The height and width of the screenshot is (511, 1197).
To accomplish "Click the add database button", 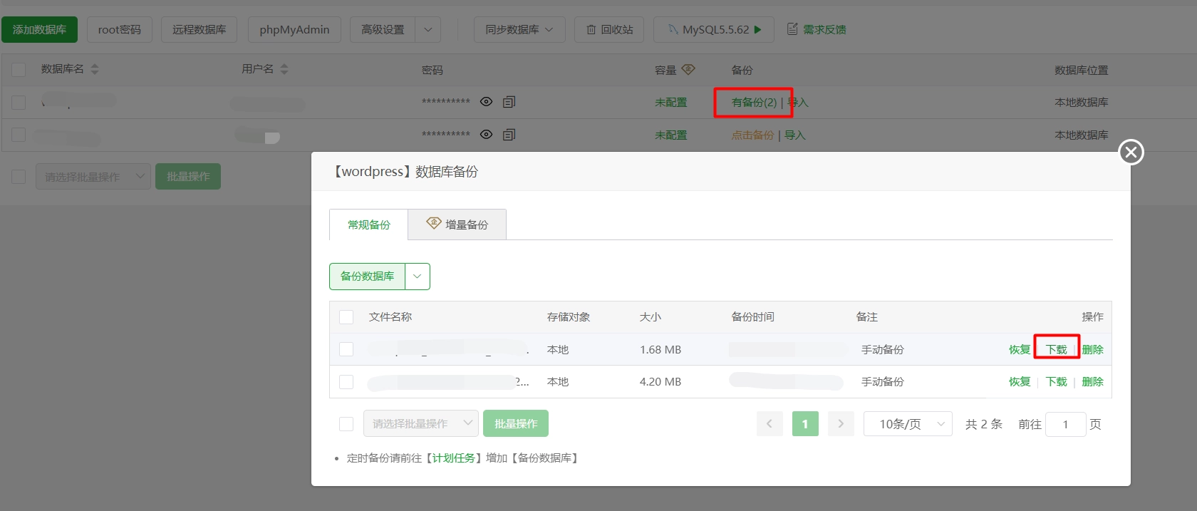I will [39, 29].
